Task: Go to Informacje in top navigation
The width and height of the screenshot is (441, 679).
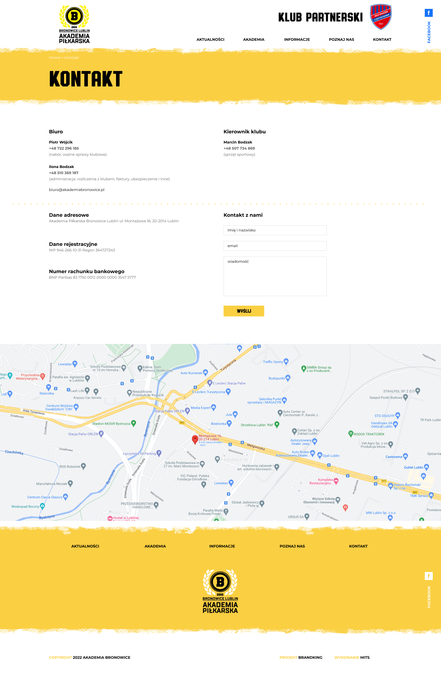Action: point(297,40)
